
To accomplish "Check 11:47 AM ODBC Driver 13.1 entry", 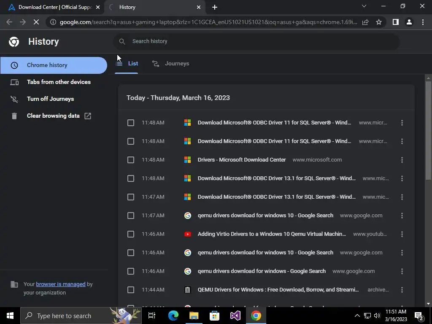I will pyautogui.click(x=131, y=197).
